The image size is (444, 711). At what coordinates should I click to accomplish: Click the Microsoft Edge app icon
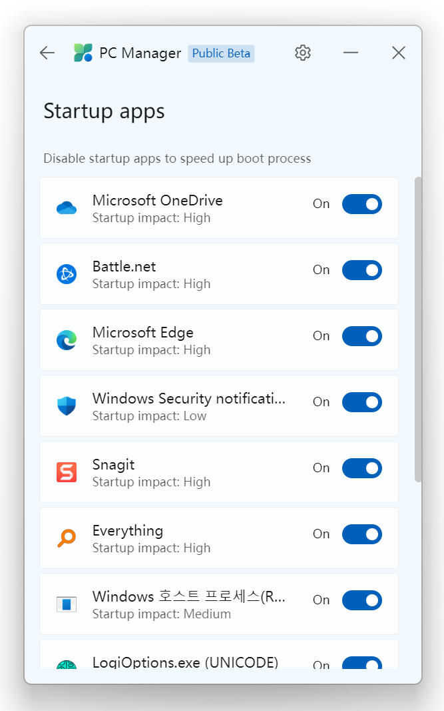click(x=67, y=340)
